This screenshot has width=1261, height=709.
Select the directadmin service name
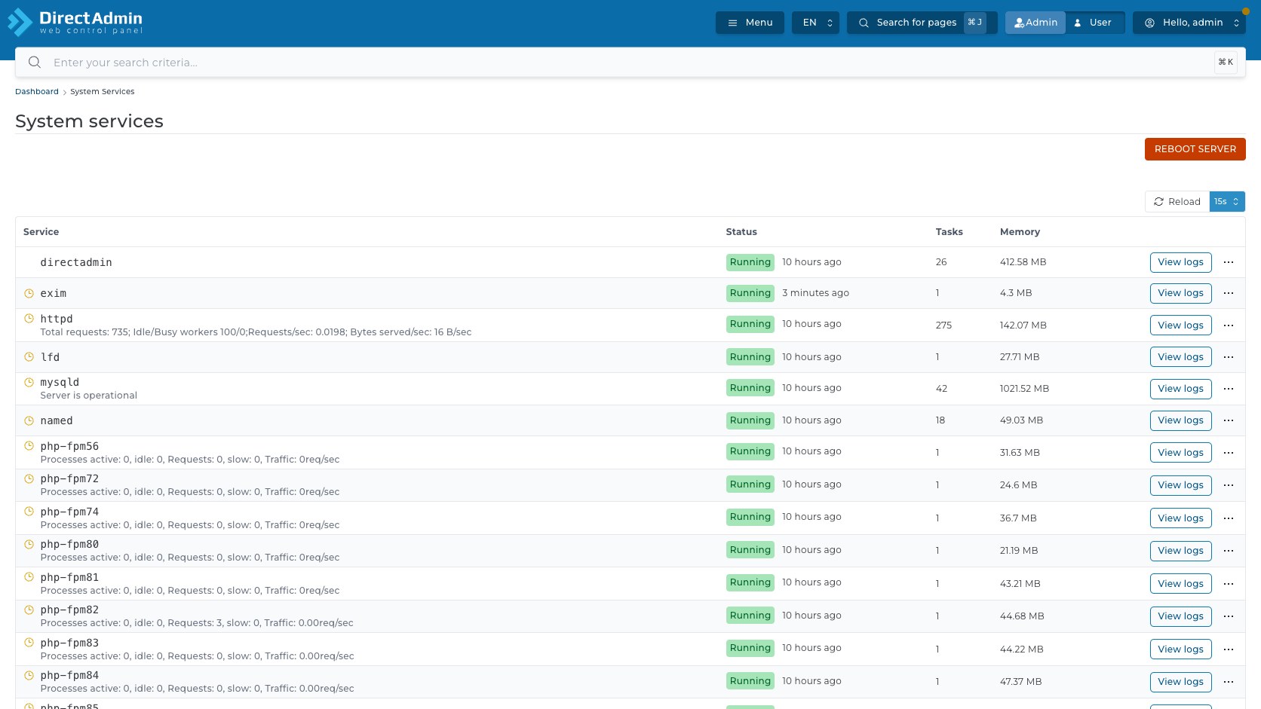click(x=76, y=262)
